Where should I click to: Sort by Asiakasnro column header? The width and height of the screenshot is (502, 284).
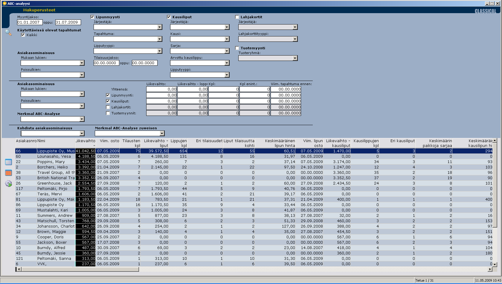[x=26, y=143]
